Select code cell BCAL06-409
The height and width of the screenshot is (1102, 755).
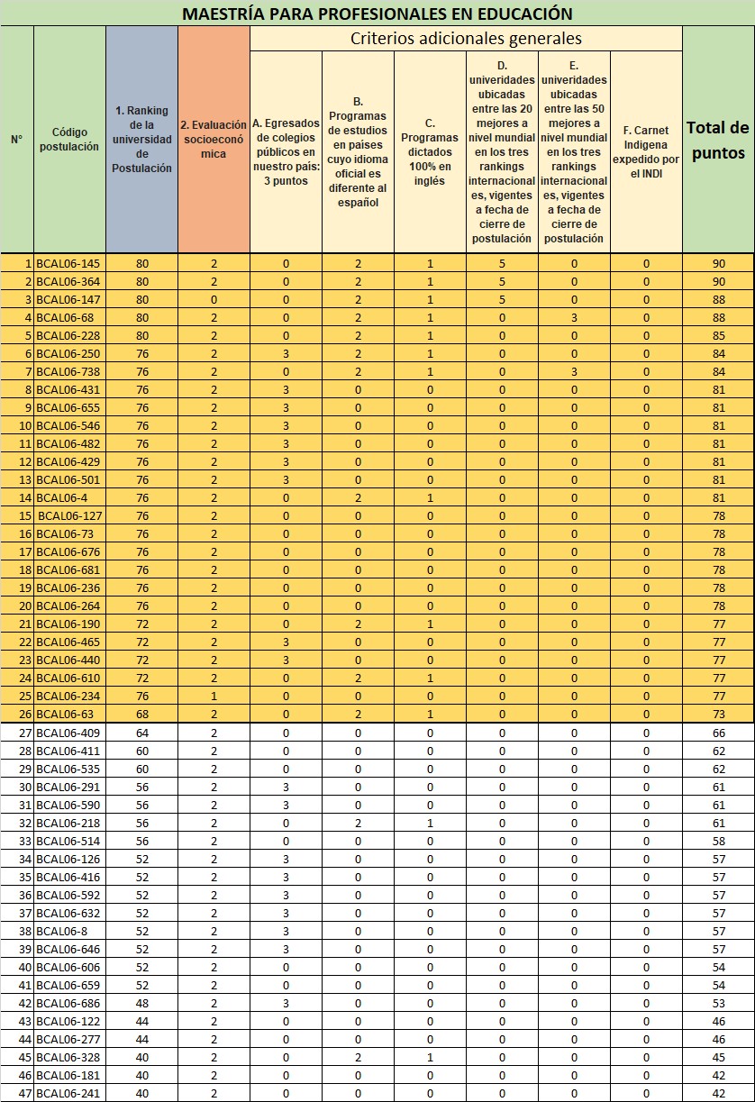coord(69,733)
